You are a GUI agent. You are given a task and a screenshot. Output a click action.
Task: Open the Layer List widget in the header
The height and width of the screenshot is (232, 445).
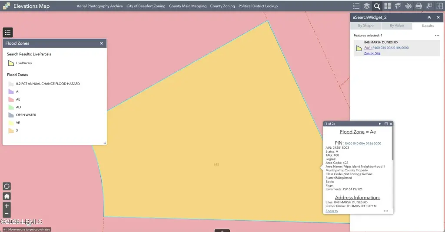[356, 6]
